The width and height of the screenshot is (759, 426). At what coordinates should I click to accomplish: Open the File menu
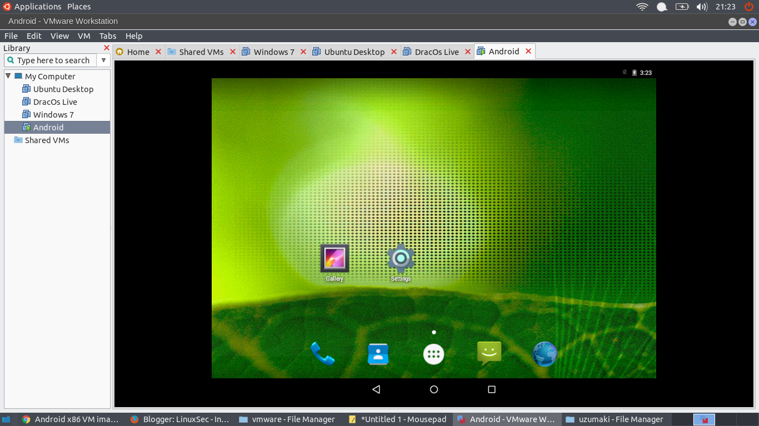click(11, 35)
